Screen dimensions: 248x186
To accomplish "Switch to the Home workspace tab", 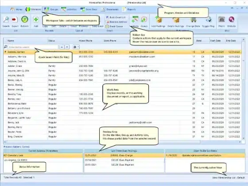I will (x=17, y=9).
